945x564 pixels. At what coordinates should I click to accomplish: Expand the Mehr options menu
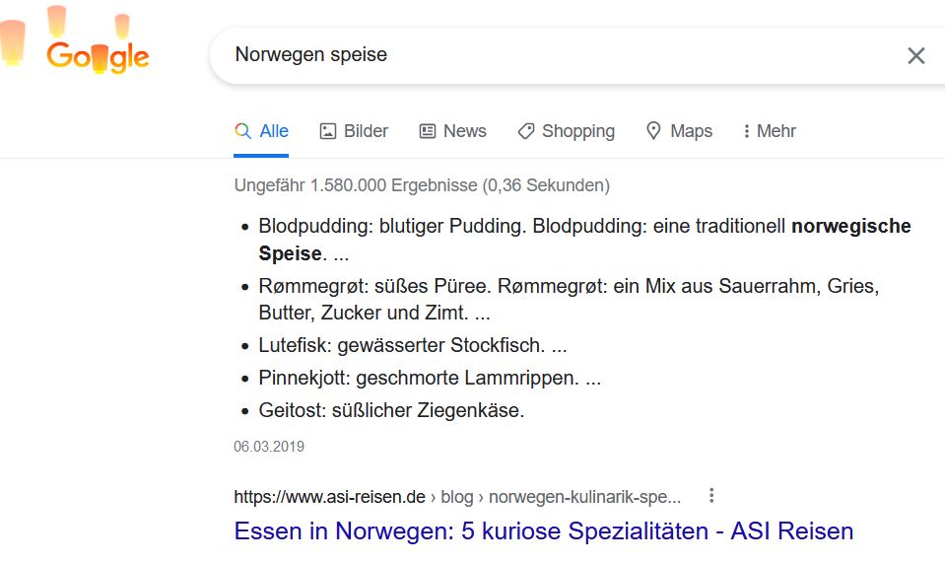click(x=769, y=131)
